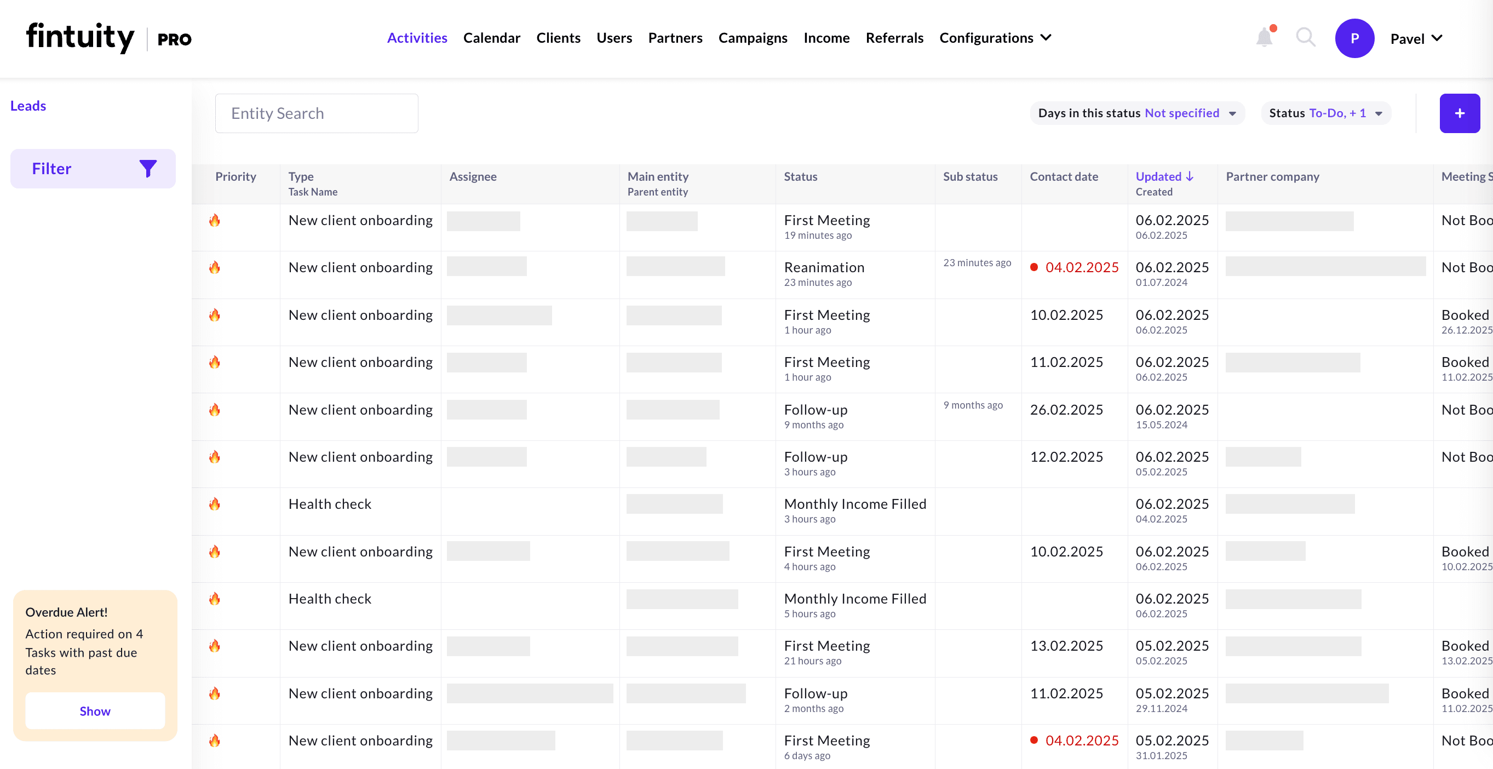Click the purple plus add button
This screenshot has width=1493, height=769.
tap(1459, 113)
